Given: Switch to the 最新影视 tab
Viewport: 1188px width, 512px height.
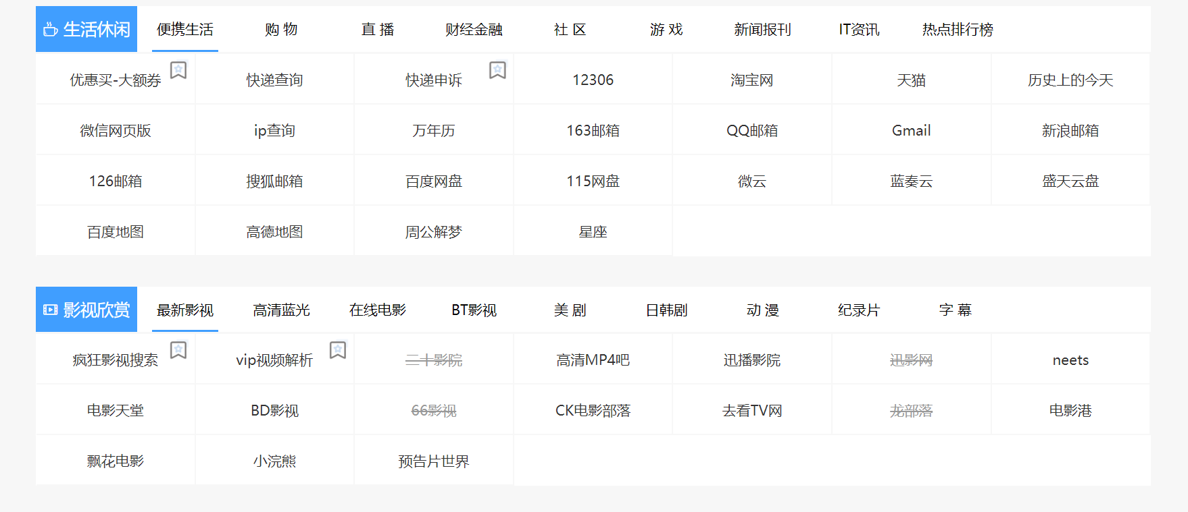Looking at the screenshot, I should [x=185, y=310].
